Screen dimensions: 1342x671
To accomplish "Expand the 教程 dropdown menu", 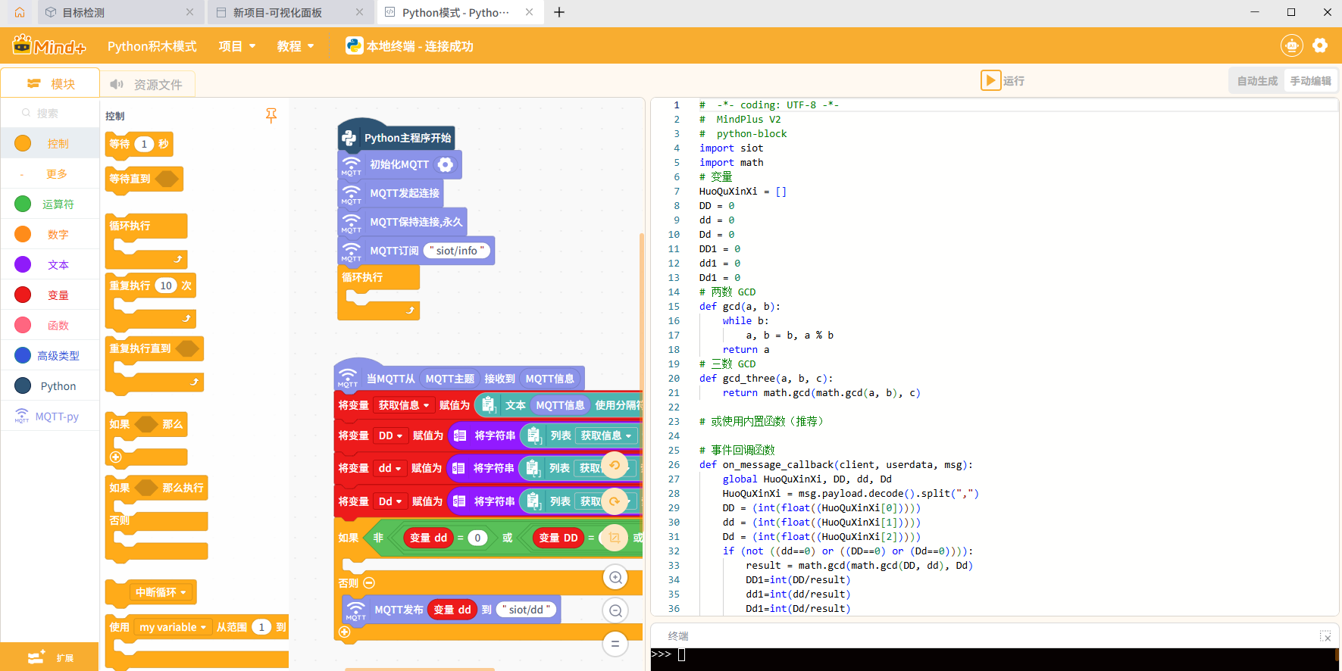I will 295,46.
